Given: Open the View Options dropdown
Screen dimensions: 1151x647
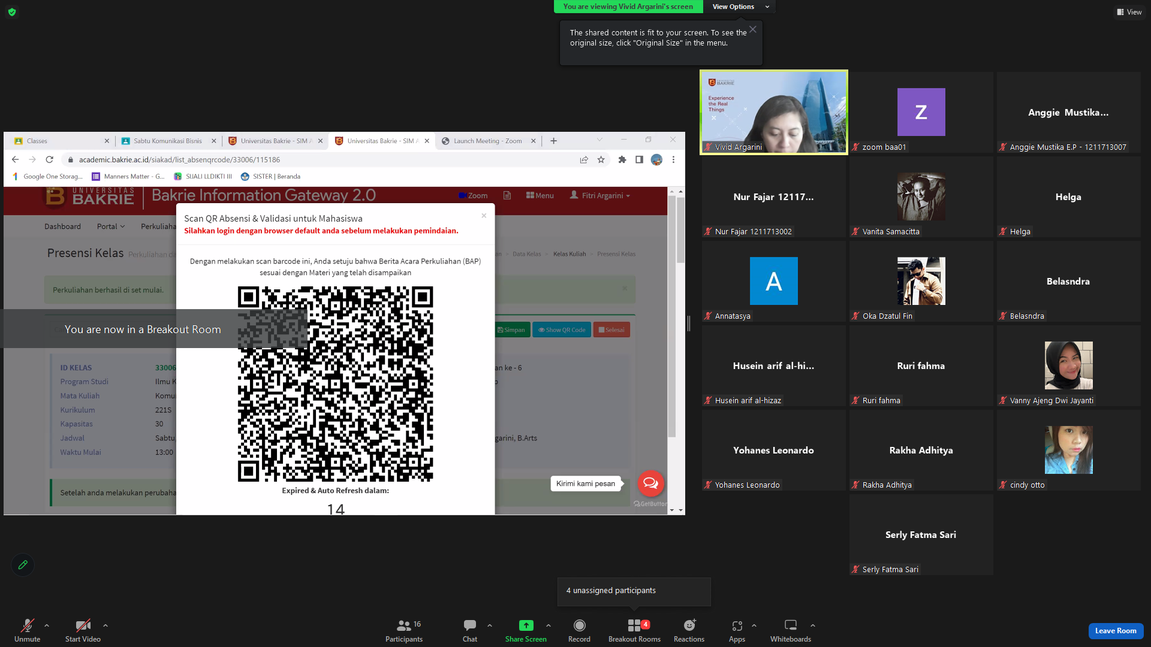Looking at the screenshot, I should point(740,7).
